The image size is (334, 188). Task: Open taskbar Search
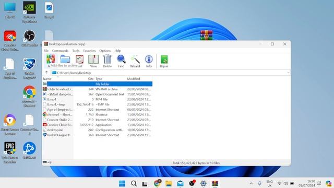click(134, 183)
